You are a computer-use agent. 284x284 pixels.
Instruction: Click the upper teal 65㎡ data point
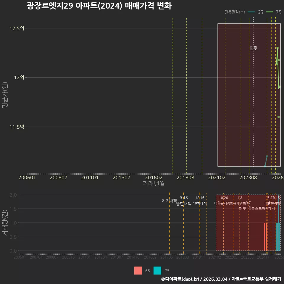pyautogui.click(x=267, y=156)
